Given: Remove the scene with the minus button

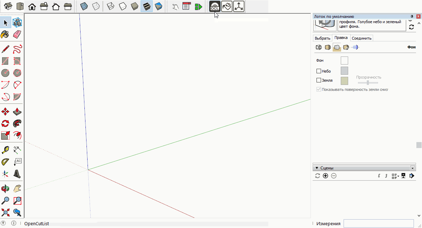Looking at the screenshot, I should (x=334, y=176).
